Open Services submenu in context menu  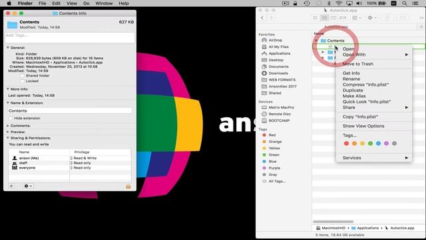(374, 158)
